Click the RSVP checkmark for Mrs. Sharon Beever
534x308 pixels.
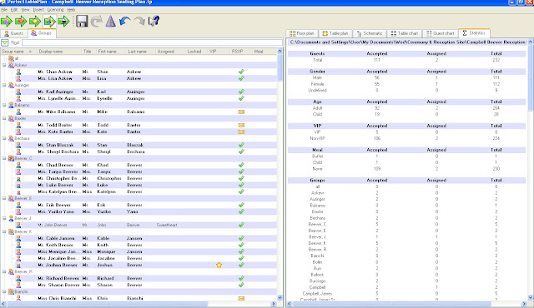241,285
